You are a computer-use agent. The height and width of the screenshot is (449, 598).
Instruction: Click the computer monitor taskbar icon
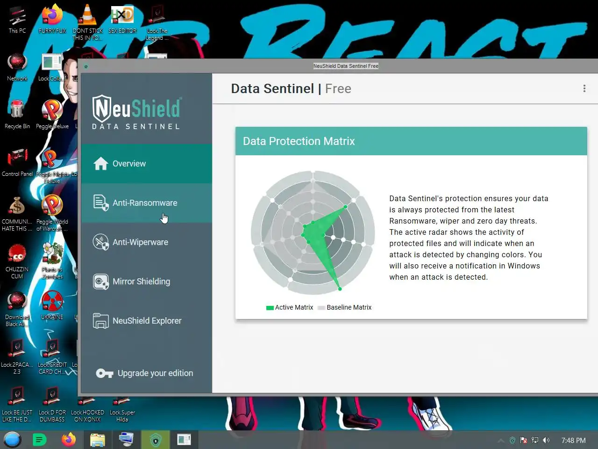click(x=126, y=440)
